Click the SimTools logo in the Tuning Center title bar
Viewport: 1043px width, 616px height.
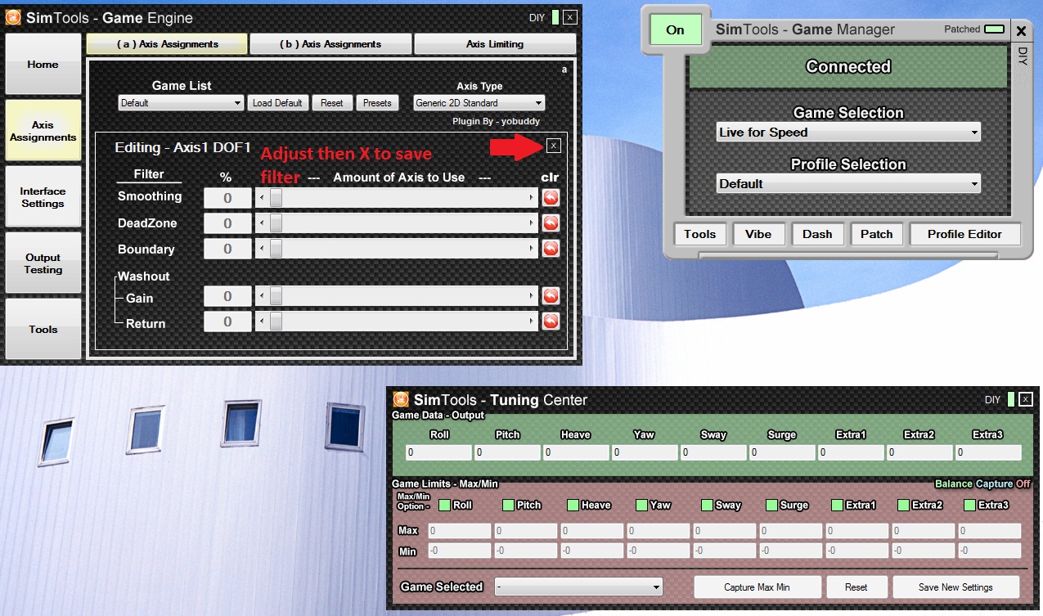[x=401, y=399]
